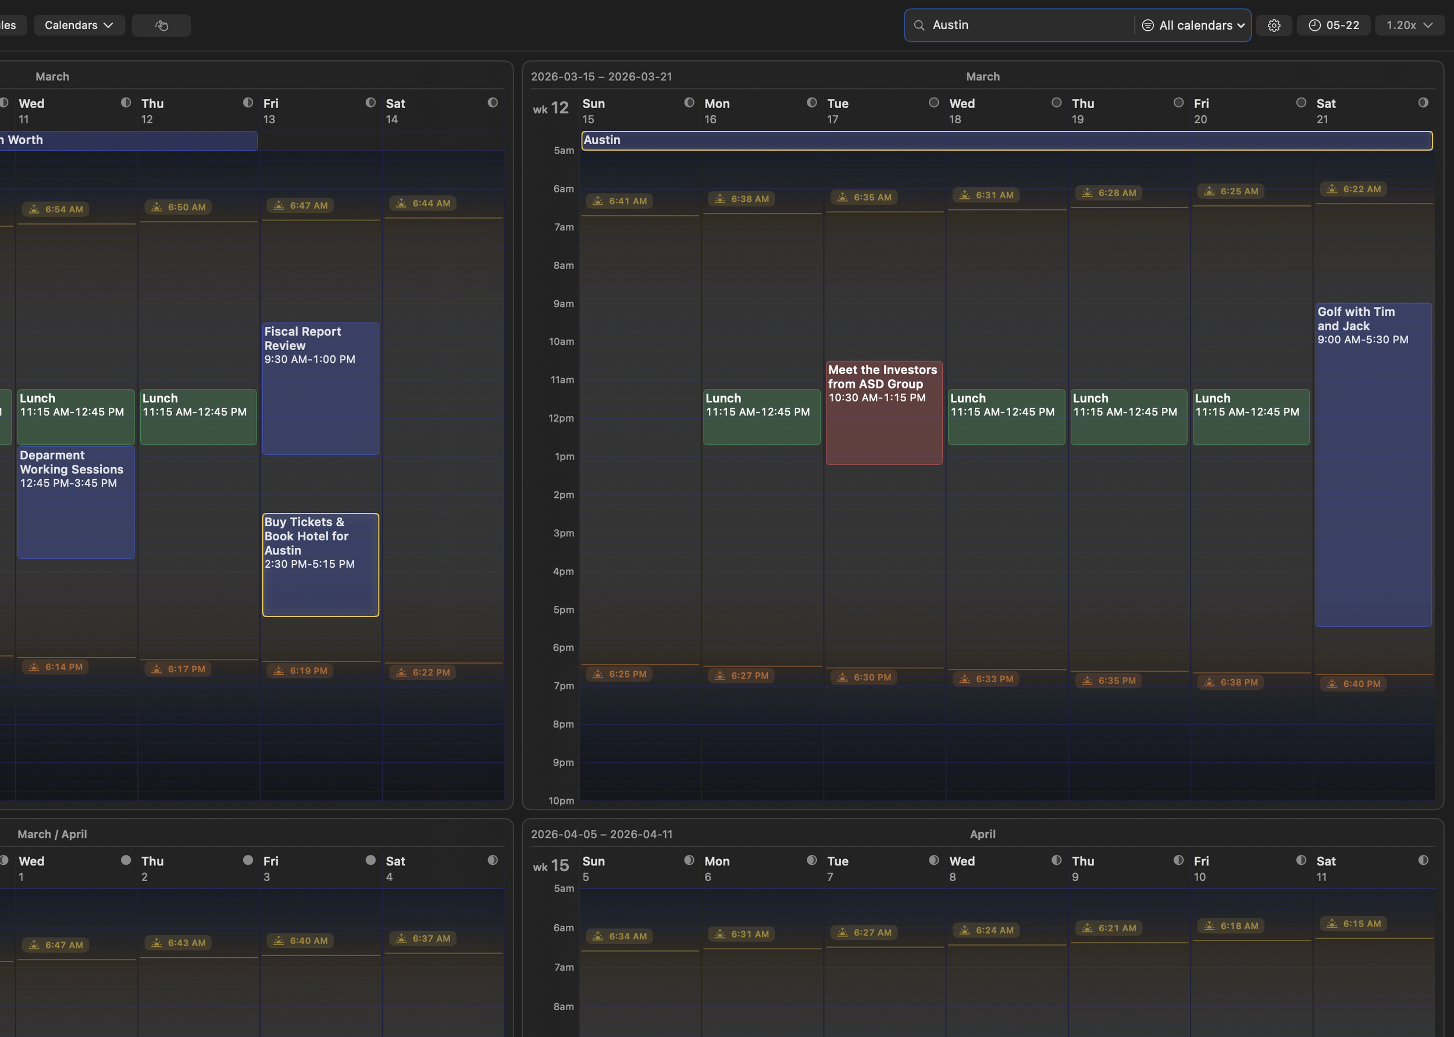The image size is (1454, 1037).
Task: Open the Buy Tickets & Book Hotel event
Action: coord(320,565)
